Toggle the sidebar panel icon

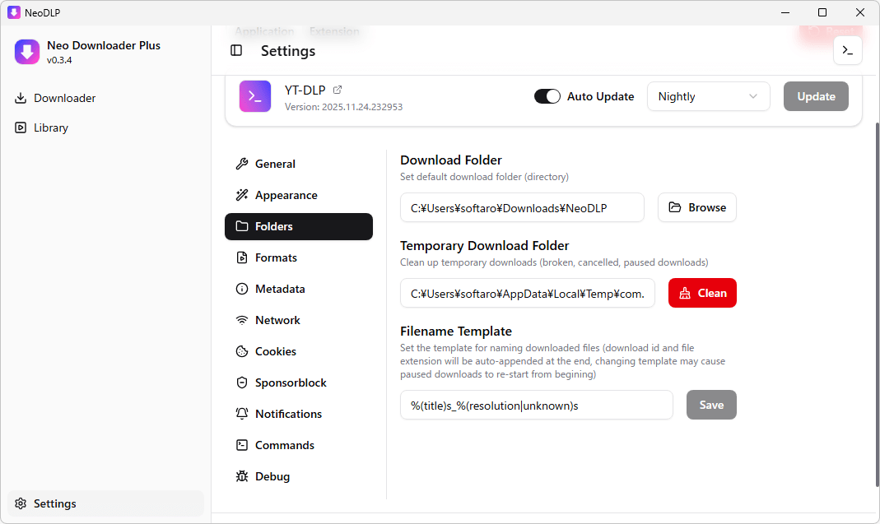(x=236, y=51)
